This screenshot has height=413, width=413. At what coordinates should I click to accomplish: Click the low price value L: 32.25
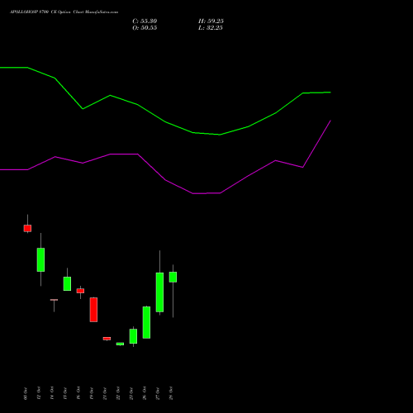211,28
